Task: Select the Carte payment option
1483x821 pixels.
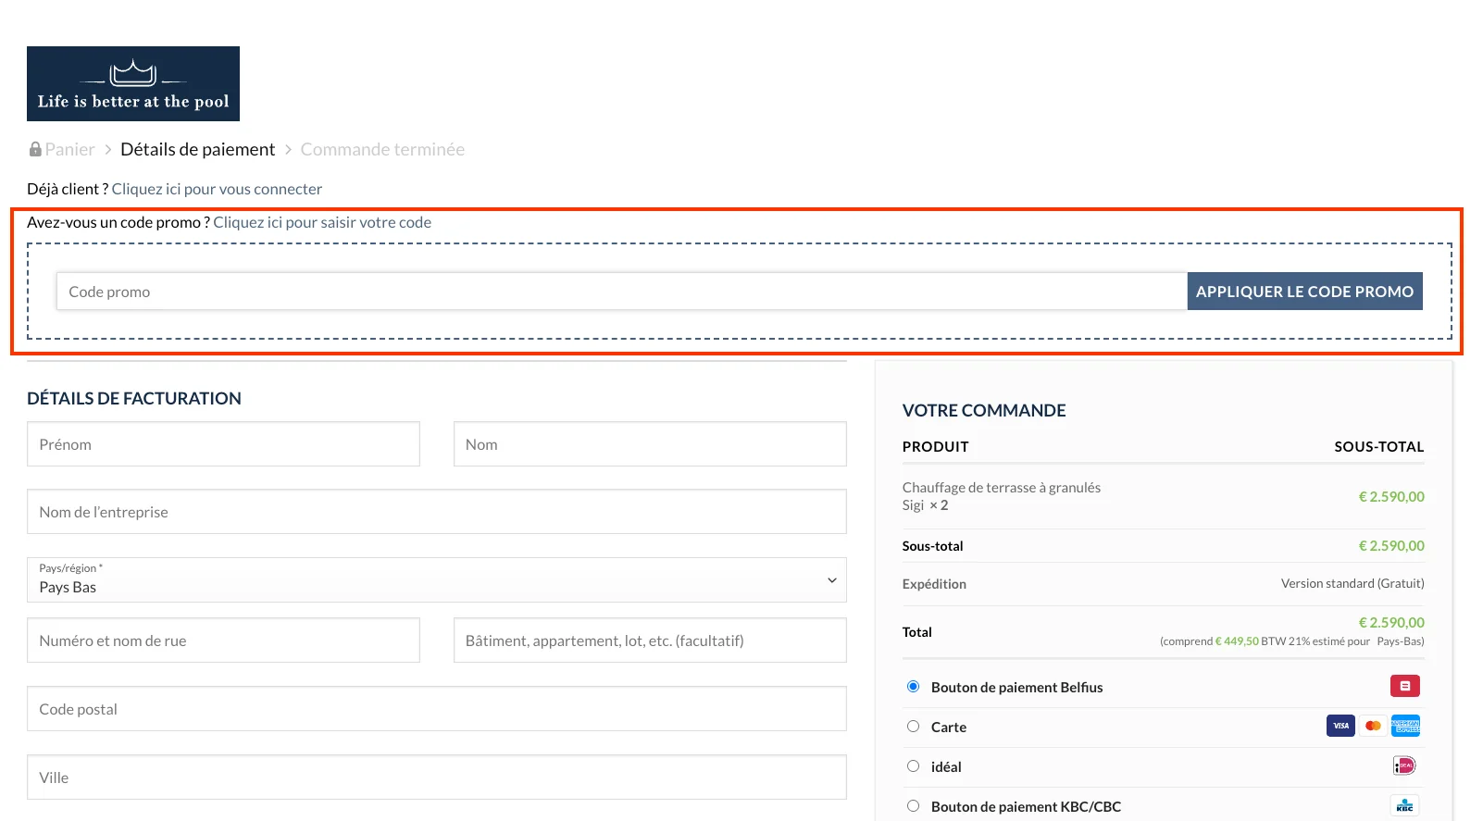Action: pos(913,727)
